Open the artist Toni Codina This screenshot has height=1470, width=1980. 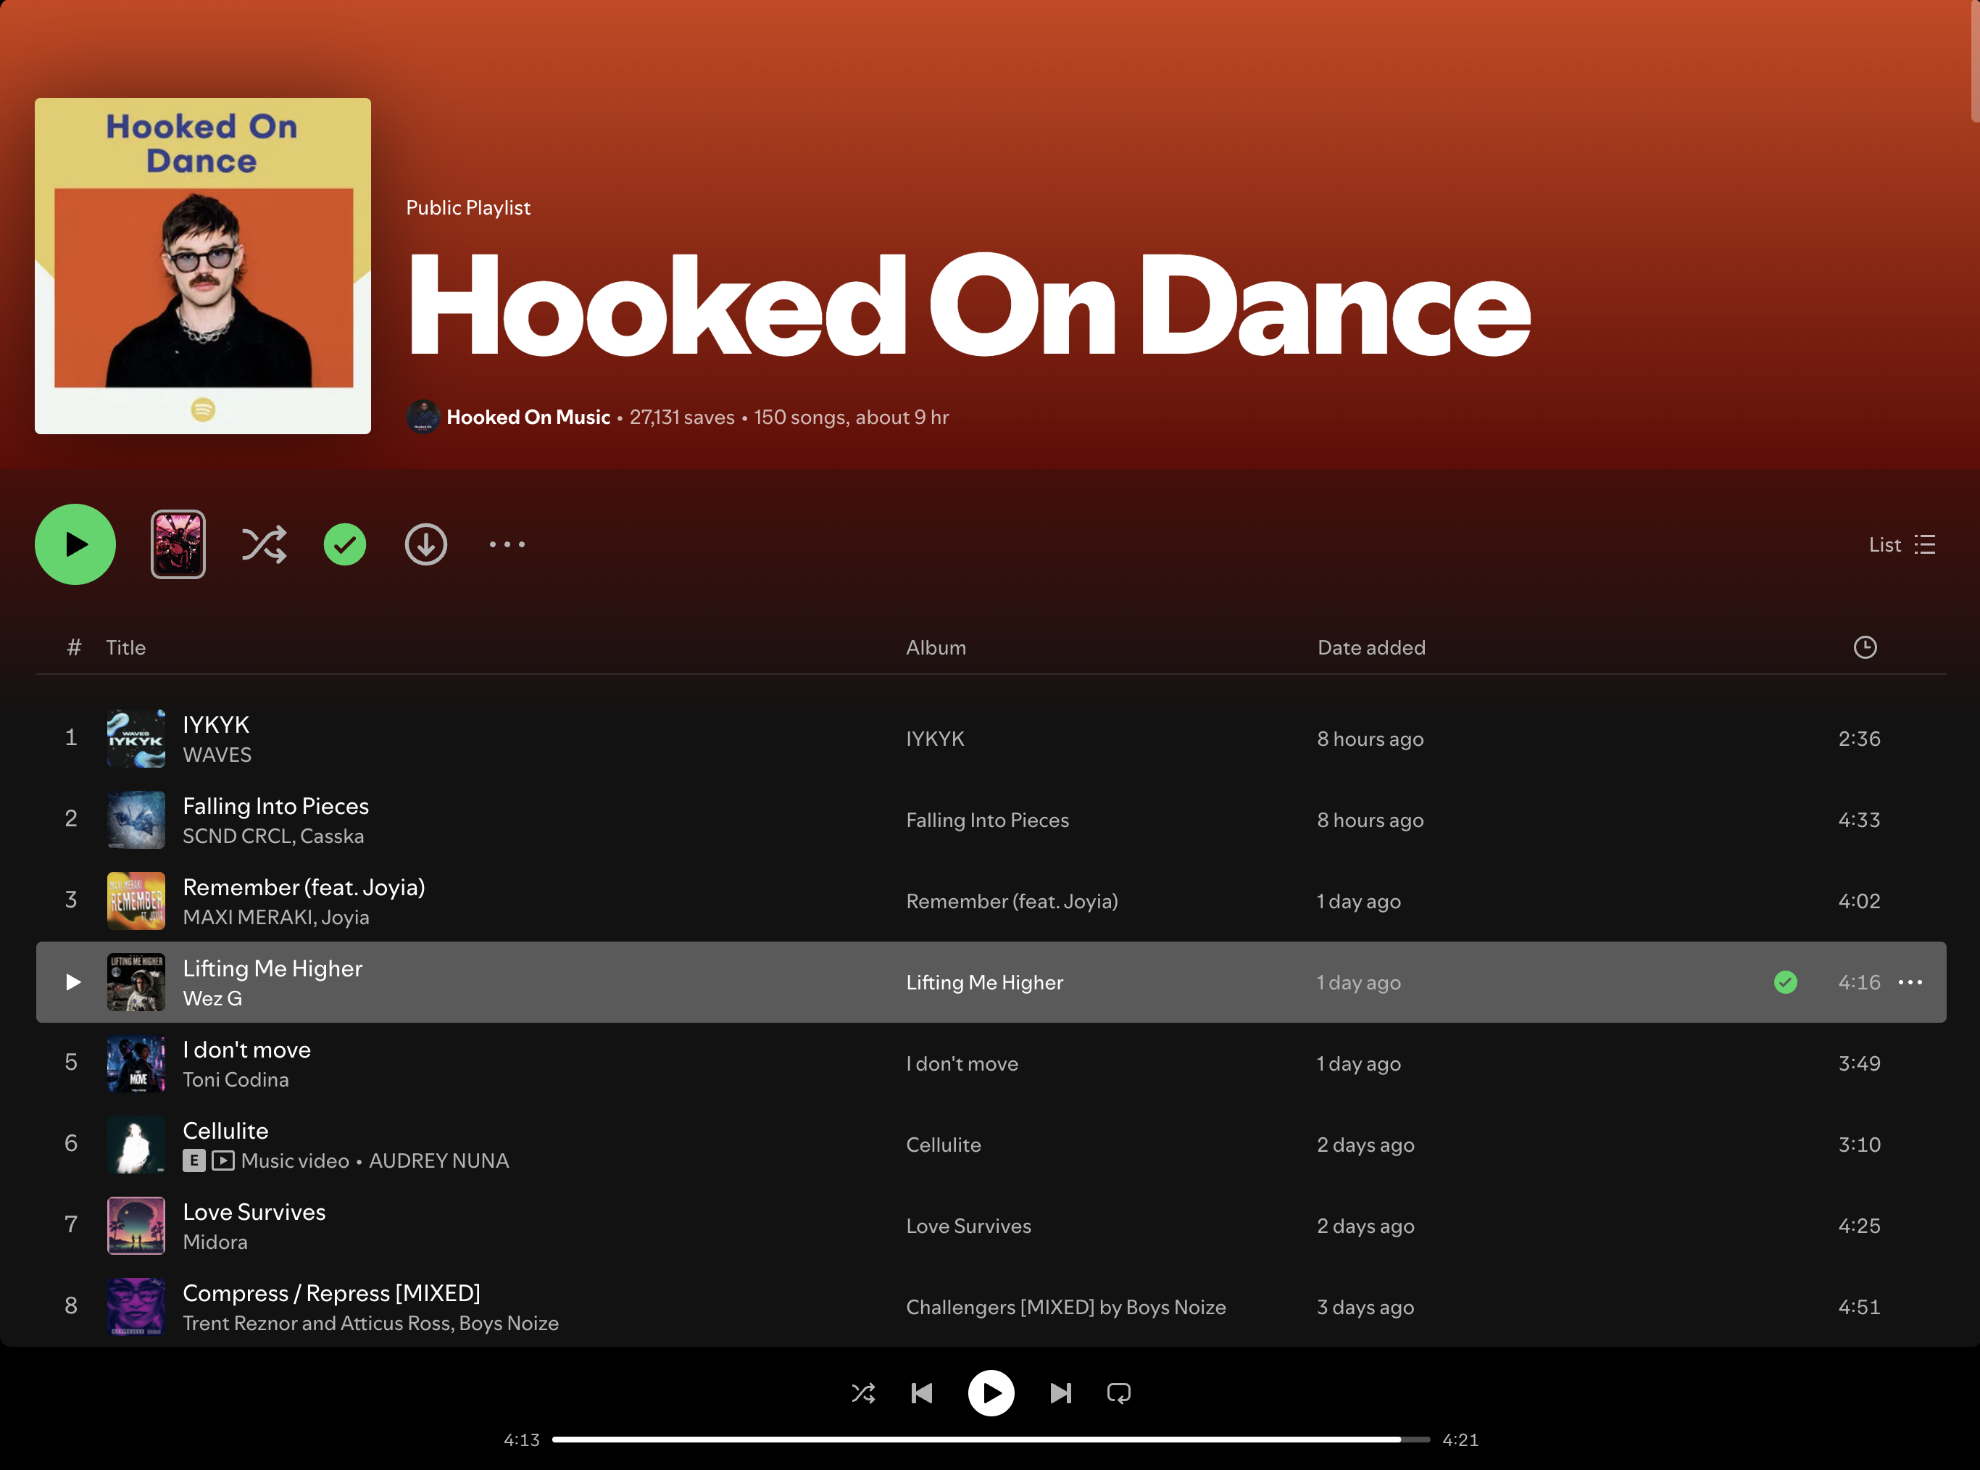point(236,1079)
